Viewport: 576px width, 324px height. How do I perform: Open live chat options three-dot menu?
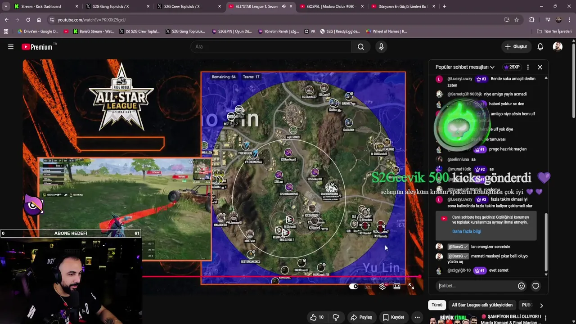click(528, 67)
